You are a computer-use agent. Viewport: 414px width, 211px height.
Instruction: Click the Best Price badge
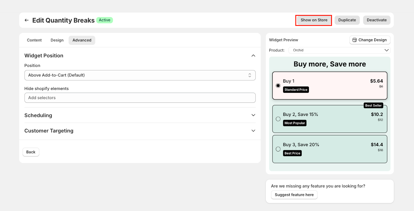(292, 153)
